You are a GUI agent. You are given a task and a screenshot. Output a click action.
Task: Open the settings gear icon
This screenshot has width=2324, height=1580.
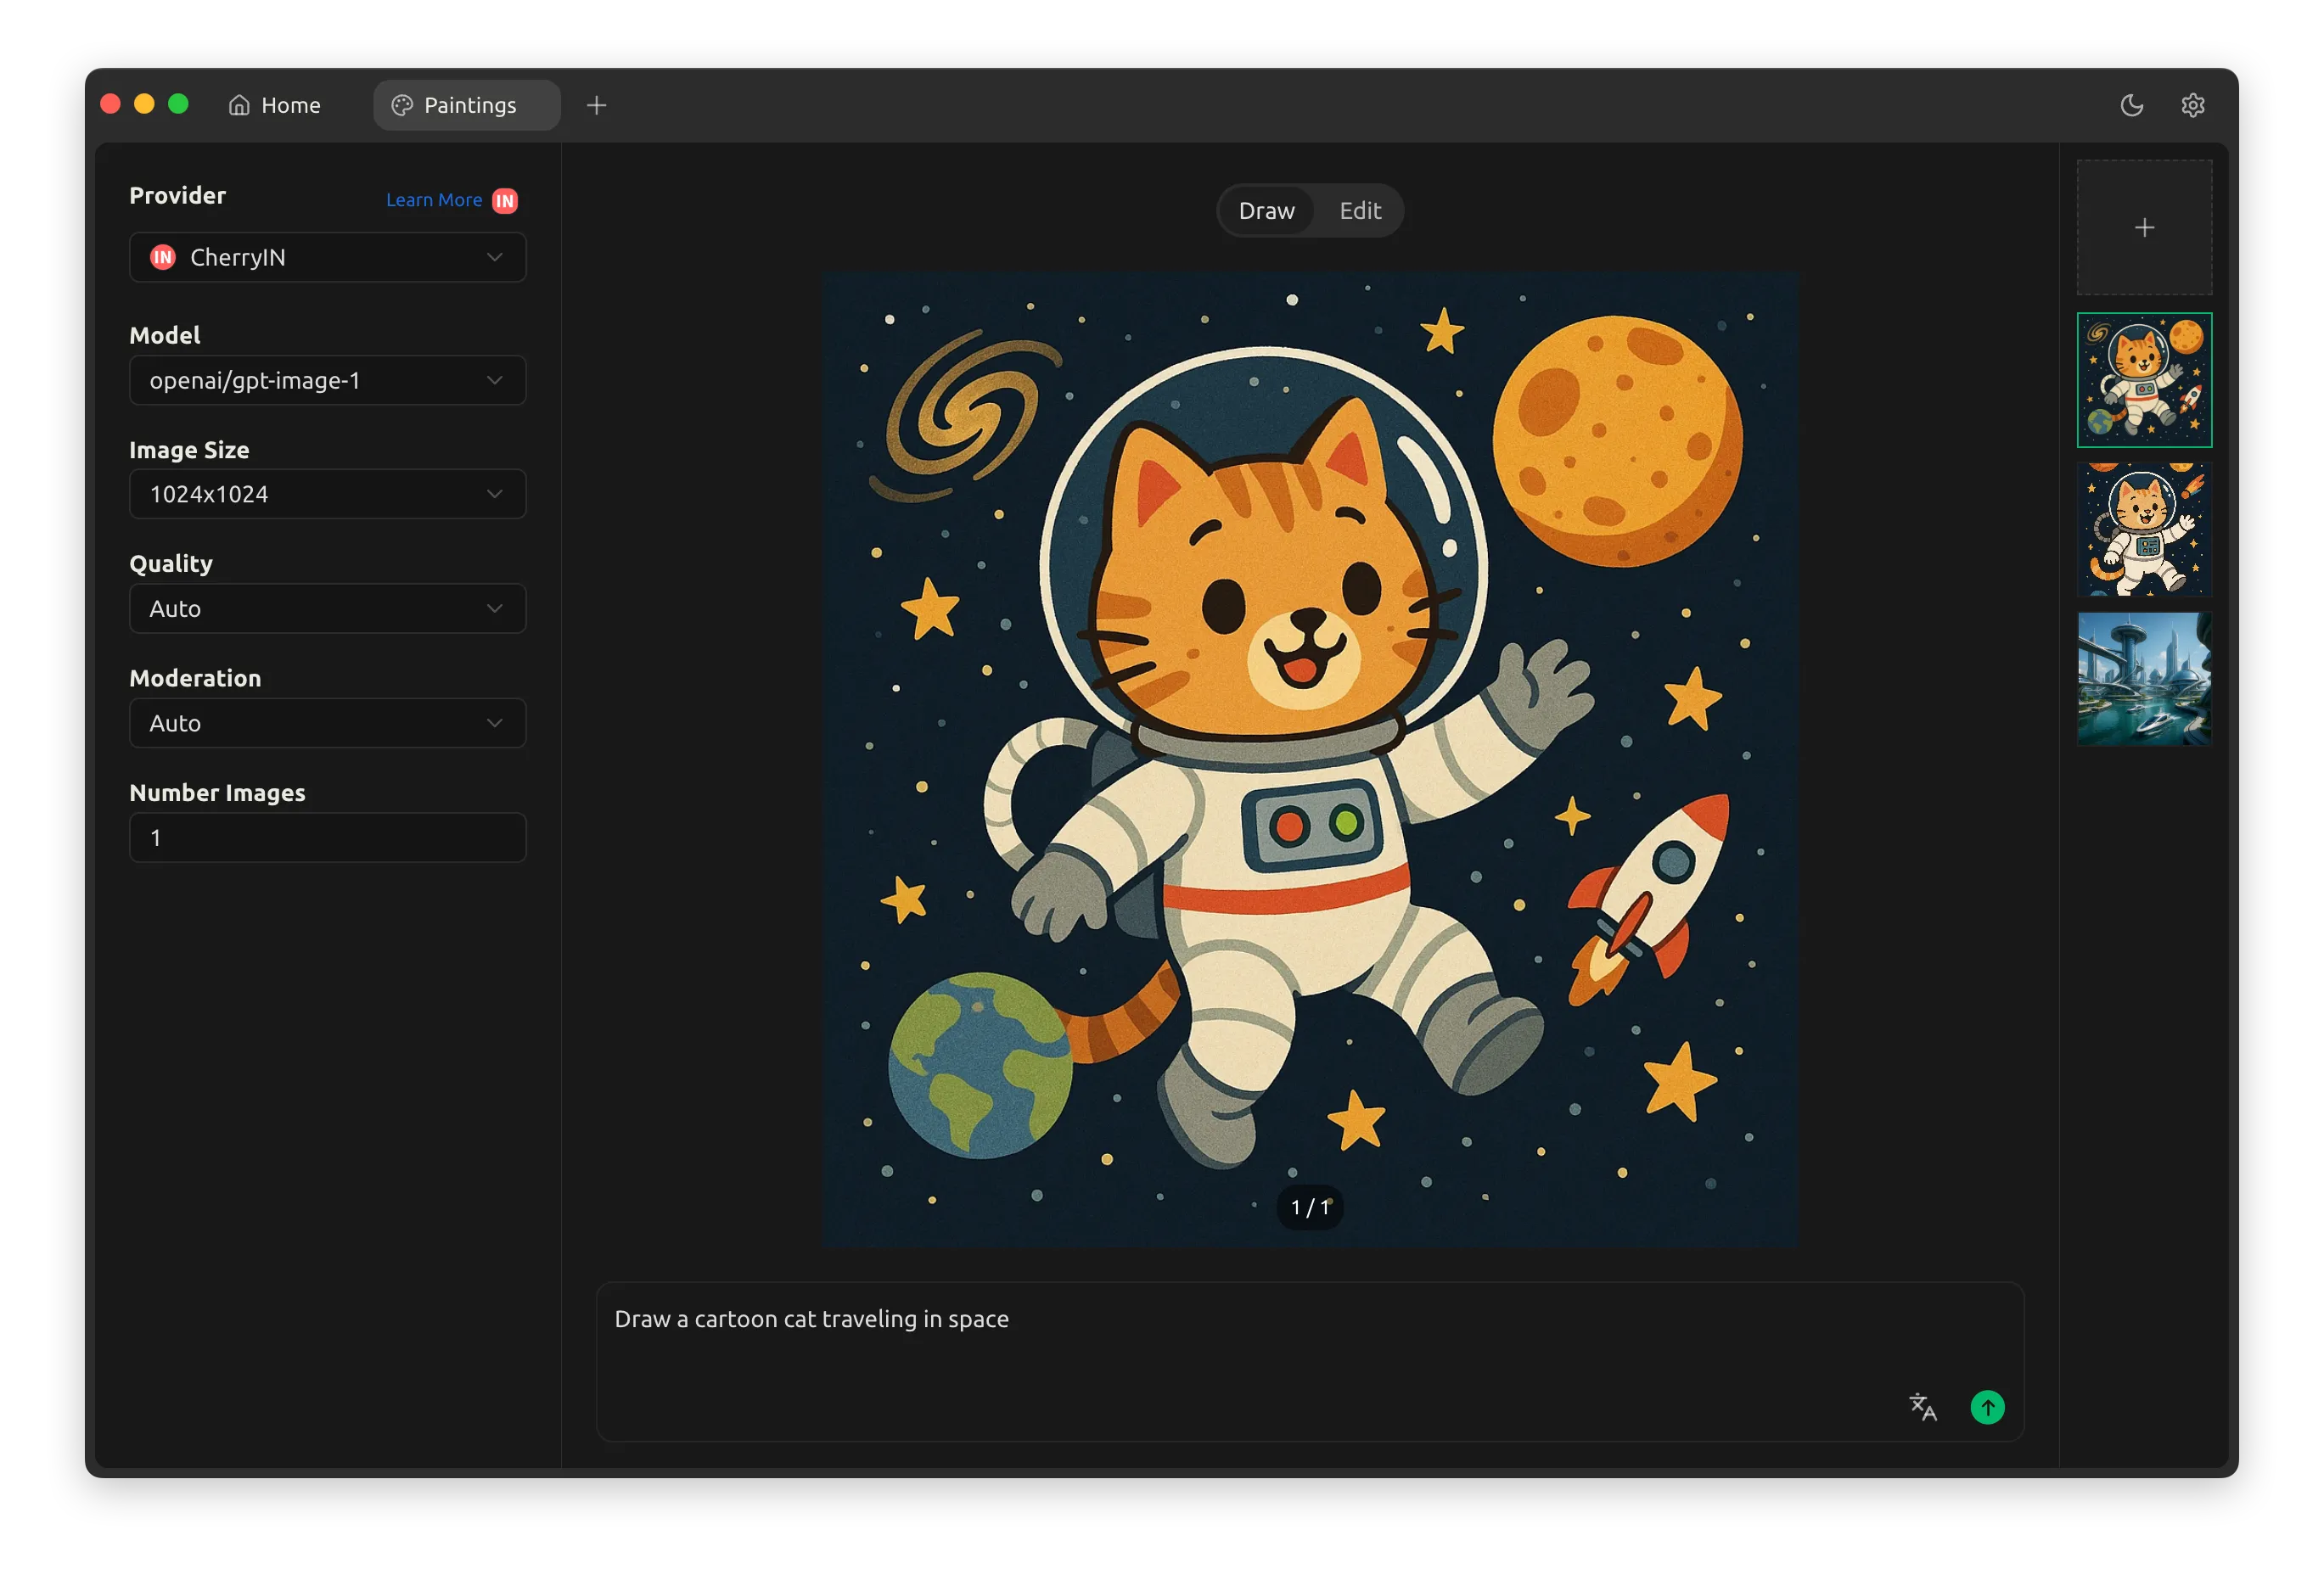tap(2192, 105)
